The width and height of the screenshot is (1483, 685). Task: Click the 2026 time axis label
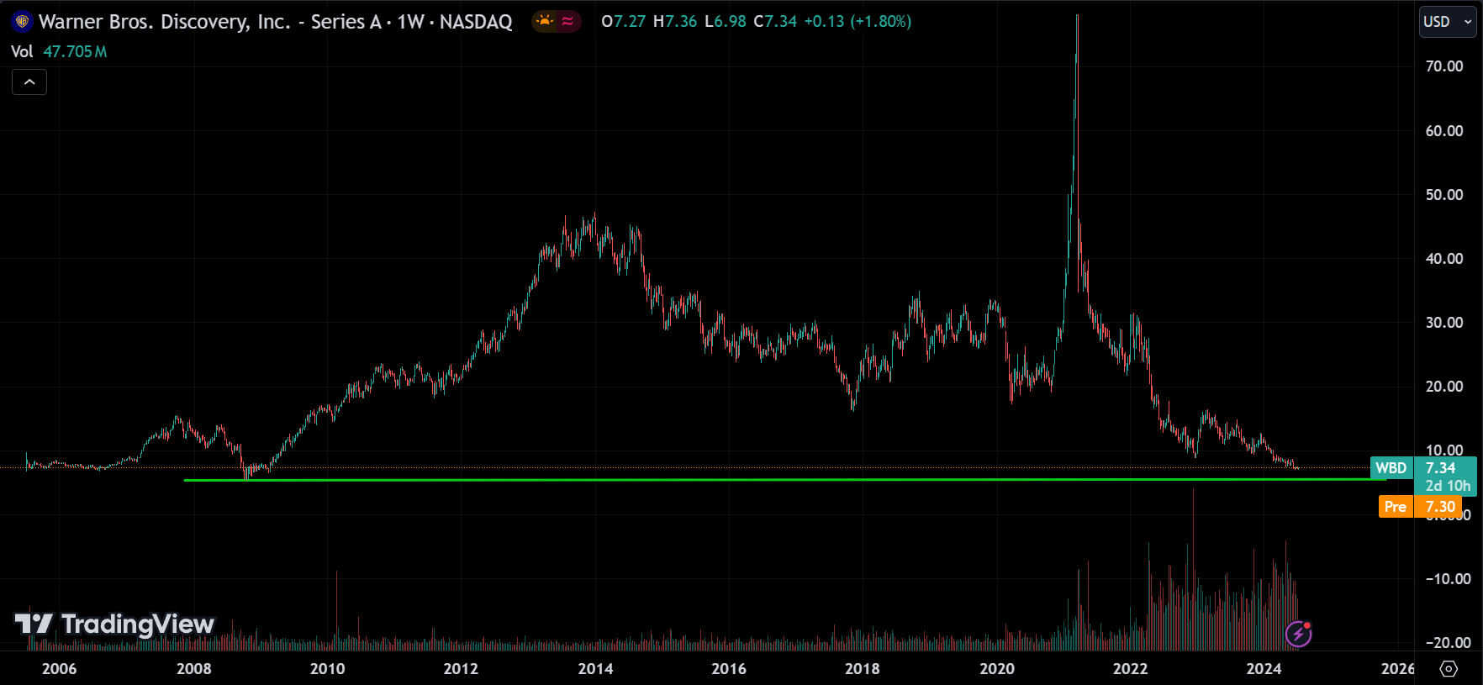tap(1397, 669)
